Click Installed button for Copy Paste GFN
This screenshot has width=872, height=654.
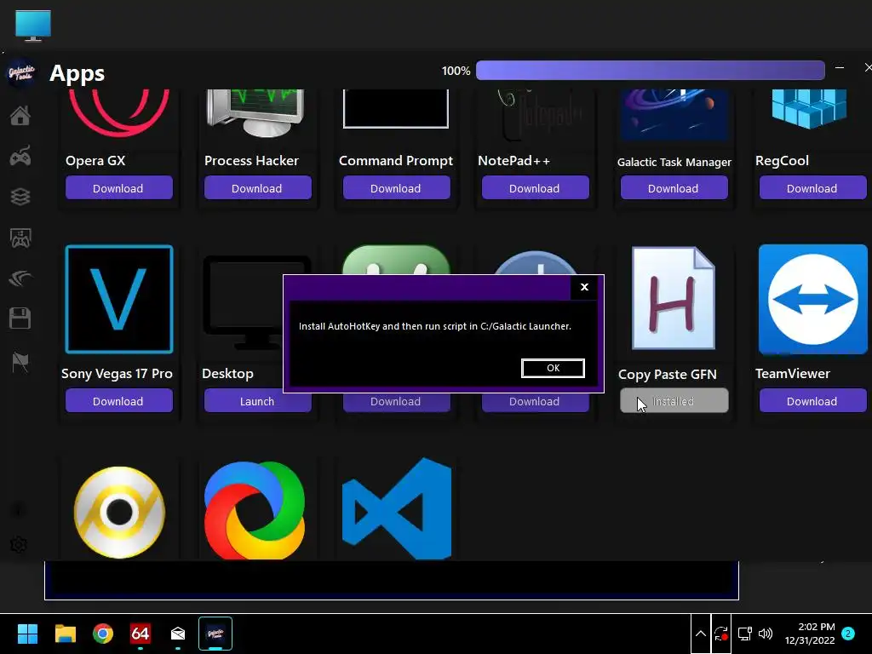click(x=674, y=401)
